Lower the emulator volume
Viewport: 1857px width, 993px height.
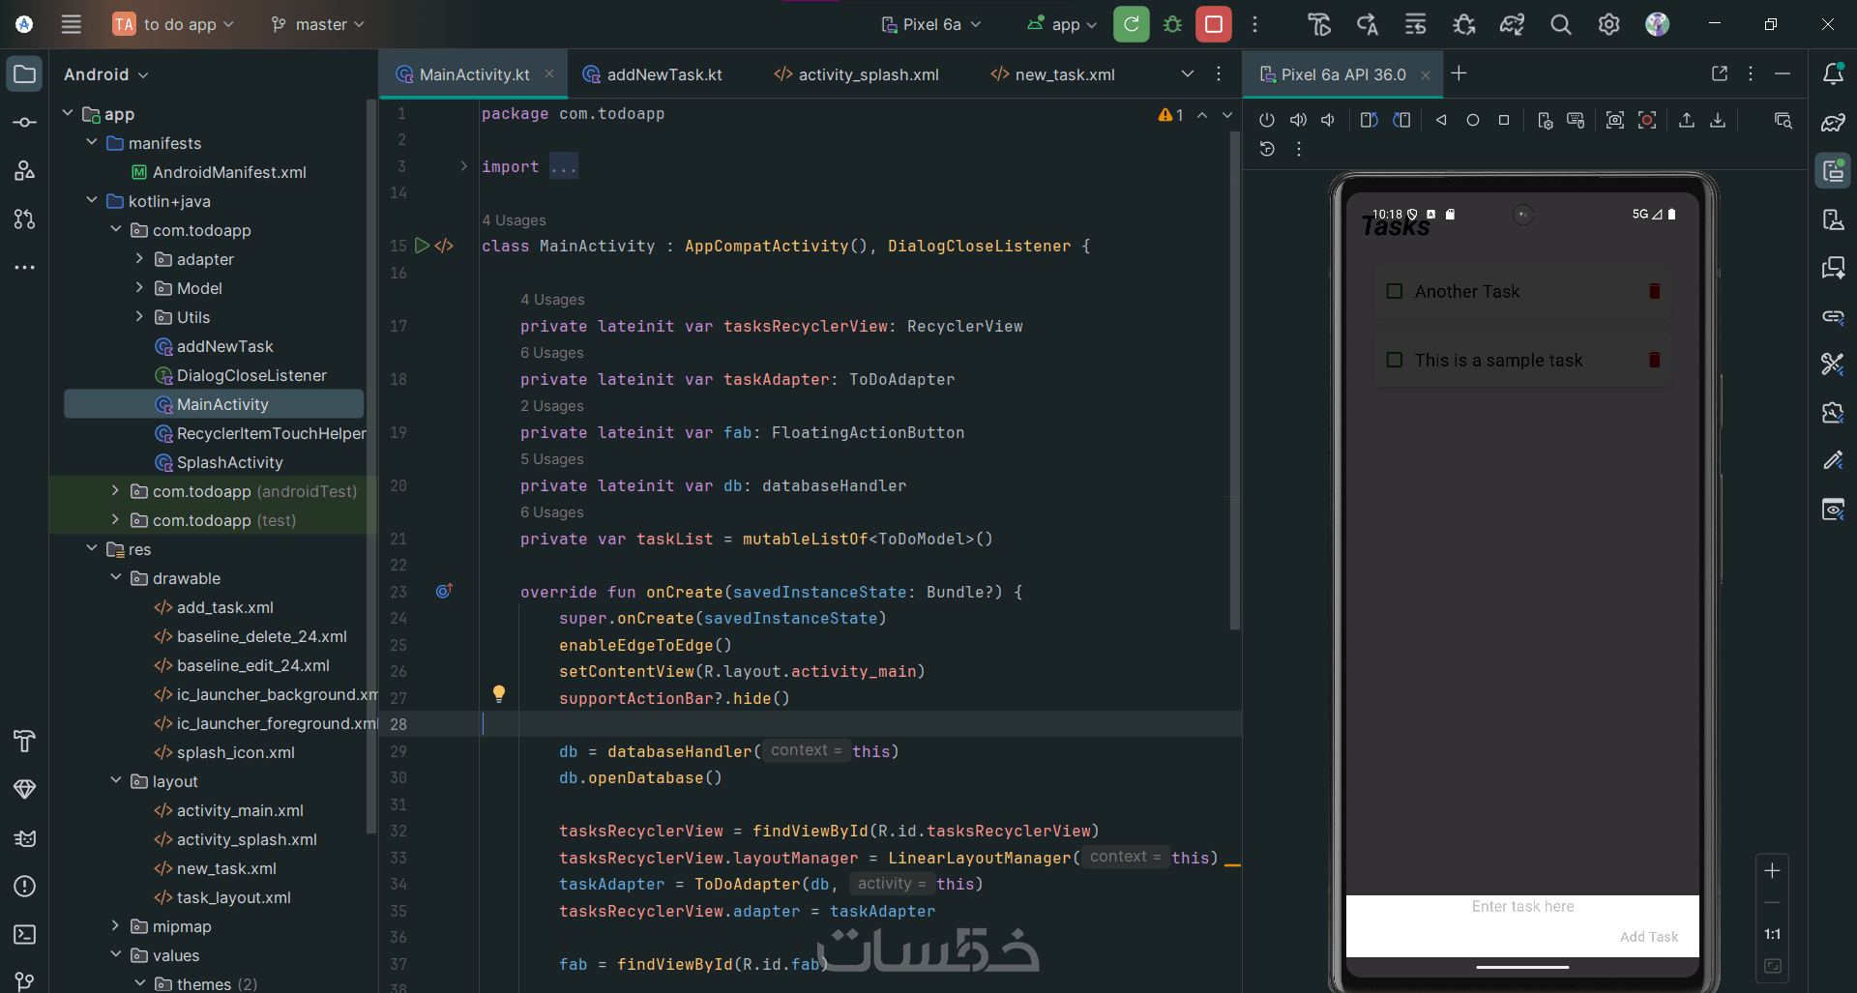[1329, 120]
